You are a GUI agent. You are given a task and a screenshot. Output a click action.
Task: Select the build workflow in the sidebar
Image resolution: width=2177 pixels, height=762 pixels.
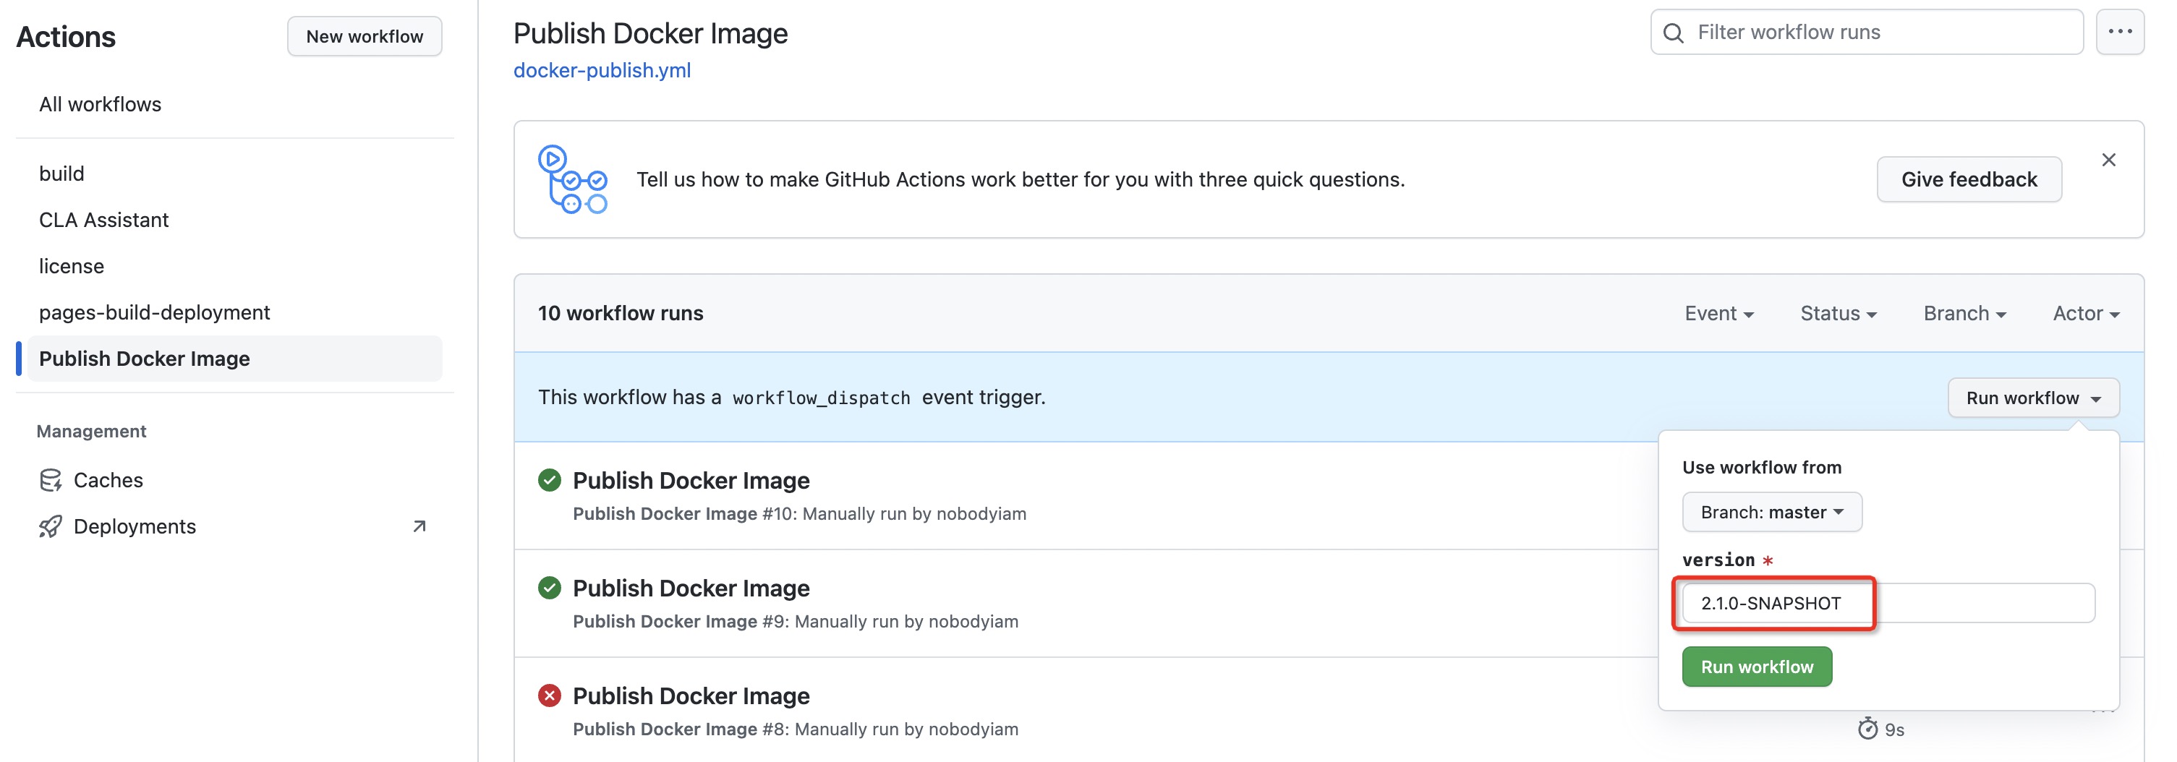coord(61,174)
